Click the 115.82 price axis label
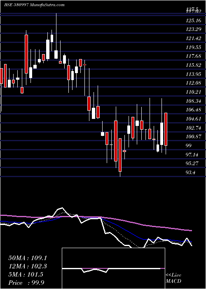This screenshot has width=206, height=289. pyautogui.click(x=194, y=65)
